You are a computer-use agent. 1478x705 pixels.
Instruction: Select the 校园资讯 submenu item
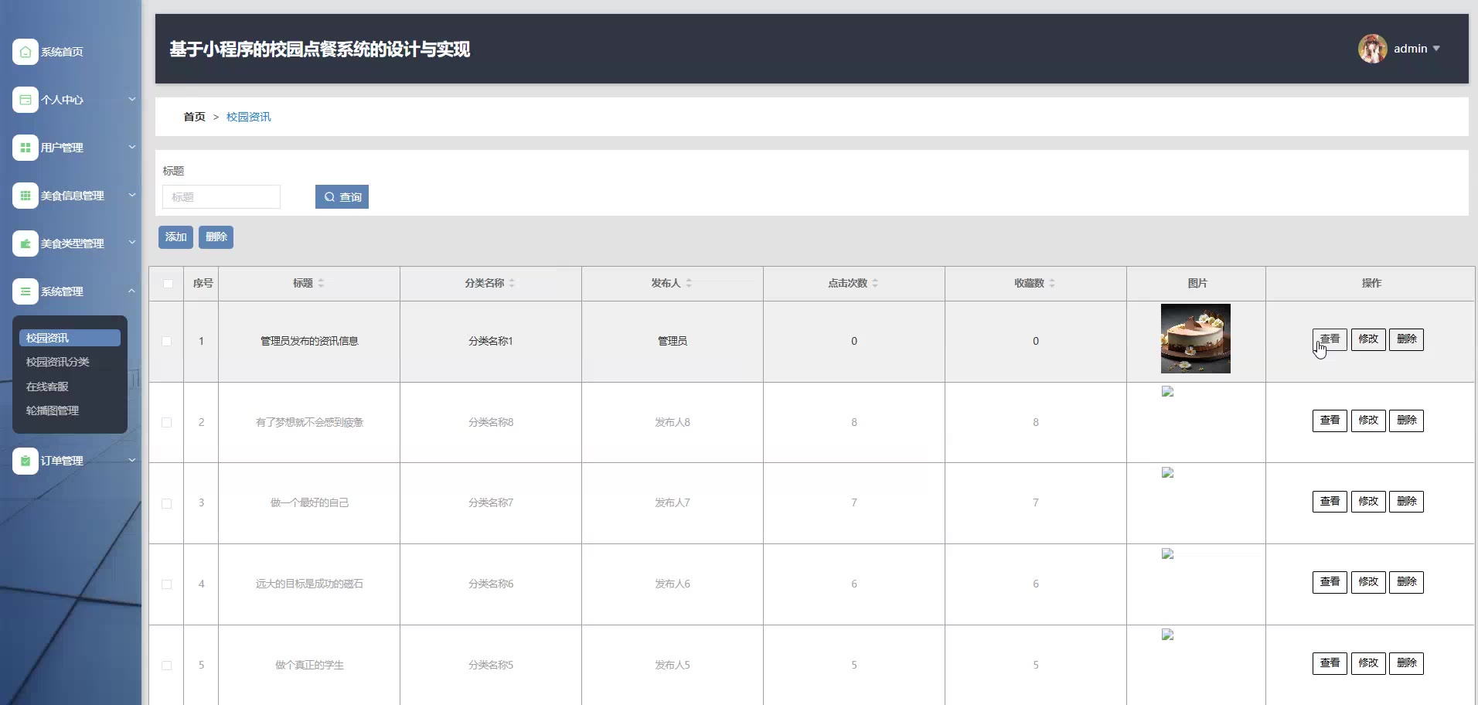coord(70,338)
